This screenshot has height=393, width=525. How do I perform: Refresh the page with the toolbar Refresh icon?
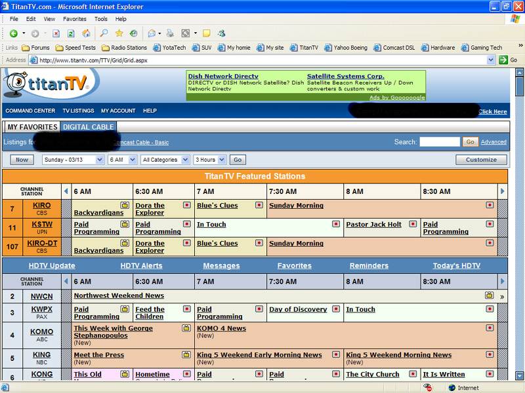71,33
